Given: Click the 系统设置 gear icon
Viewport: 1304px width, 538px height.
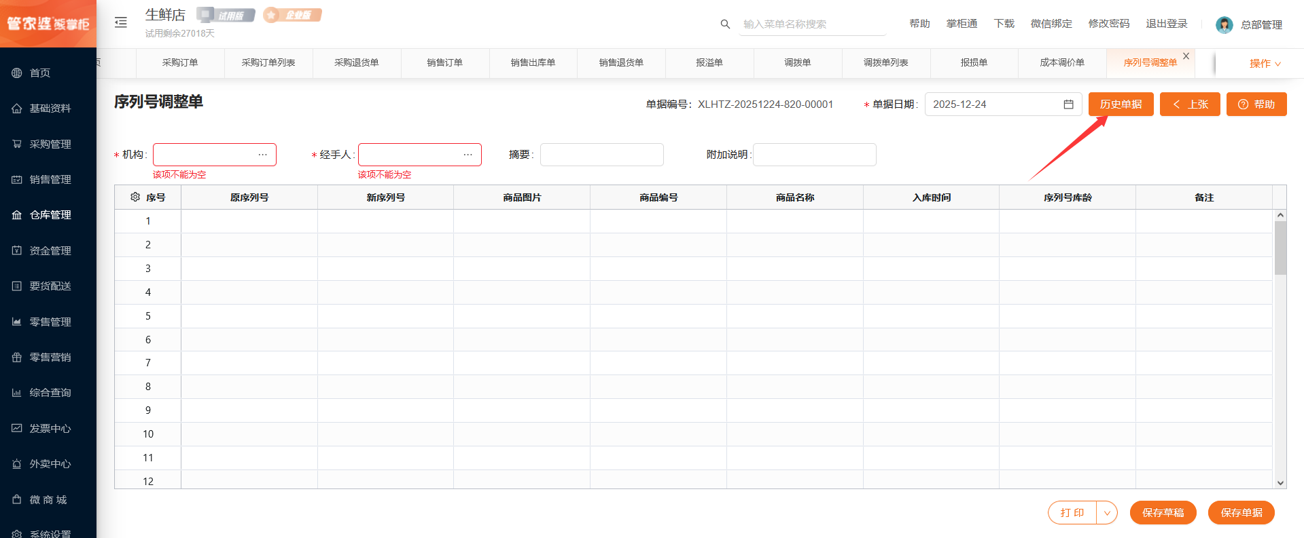Looking at the screenshot, I should (x=17, y=534).
